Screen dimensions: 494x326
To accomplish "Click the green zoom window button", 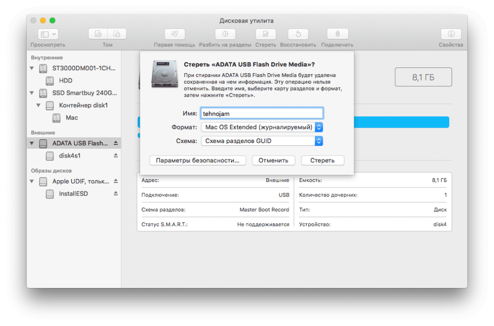I will pyautogui.click(x=52, y=20).
